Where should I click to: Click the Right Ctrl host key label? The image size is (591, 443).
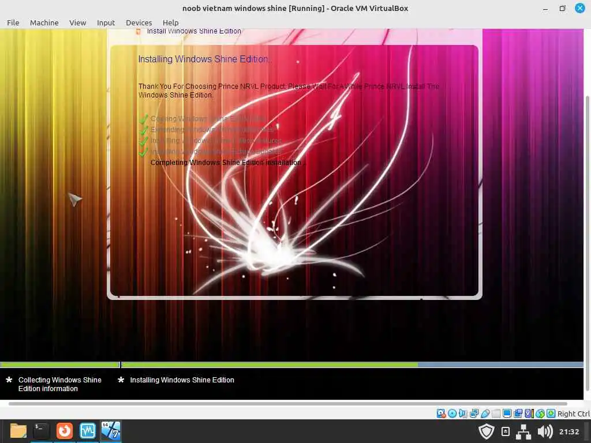573,414
